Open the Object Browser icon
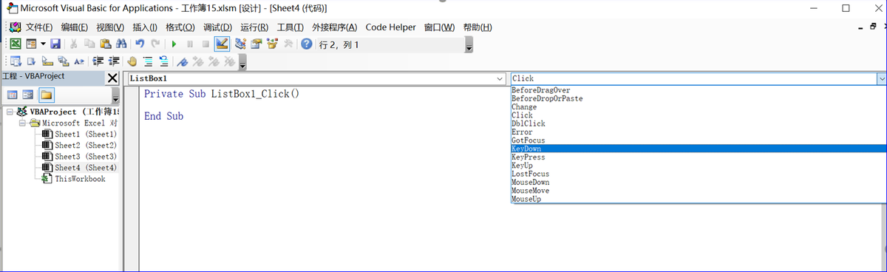The height and width of the screenshot is (272, 887). click(x=272, y=44)
